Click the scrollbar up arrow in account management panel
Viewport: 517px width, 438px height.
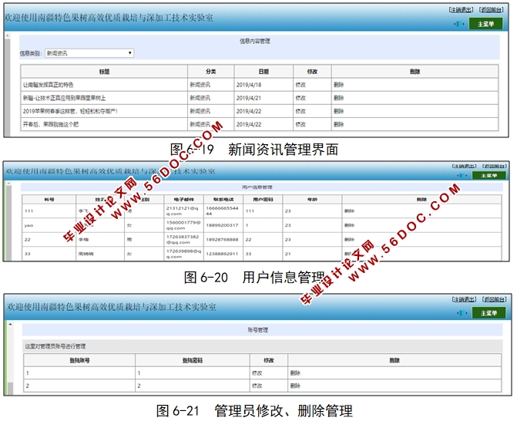(x=10, y=325)
